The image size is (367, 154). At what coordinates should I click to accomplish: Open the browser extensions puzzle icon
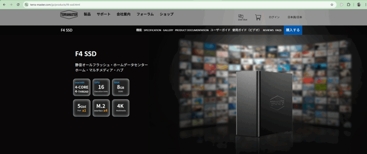[348, 5]
